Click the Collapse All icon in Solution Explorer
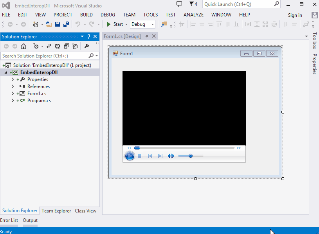Image resolution: width=319 pixels, height=234 pixels. coord(66,46)
